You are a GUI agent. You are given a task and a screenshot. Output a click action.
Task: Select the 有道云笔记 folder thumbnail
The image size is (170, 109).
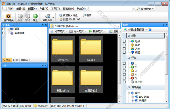point(91,80)
